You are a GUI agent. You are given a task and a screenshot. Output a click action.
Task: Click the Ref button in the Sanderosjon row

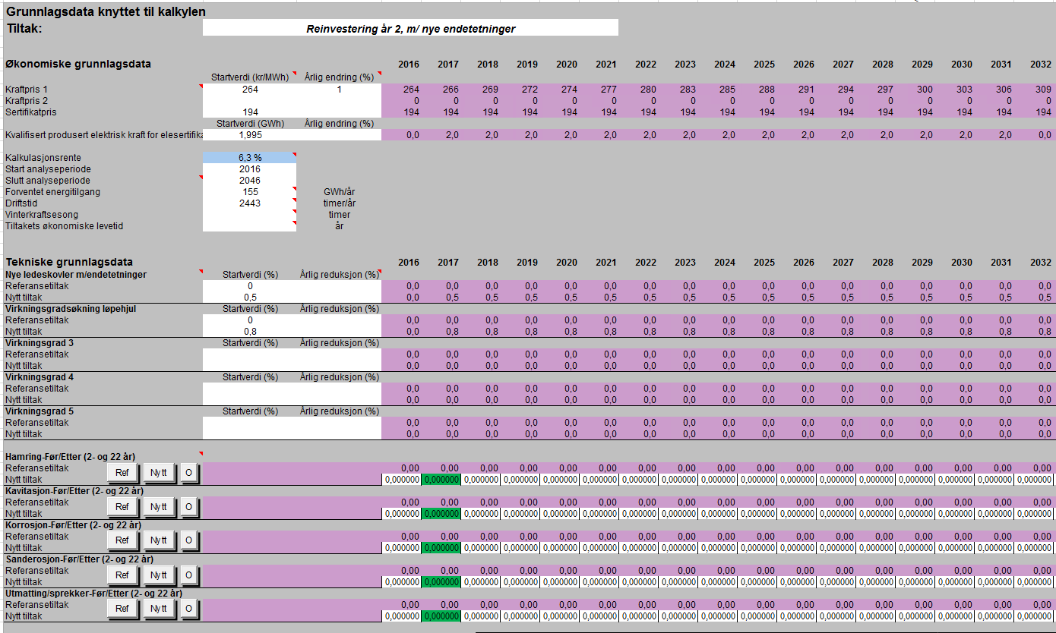(122, 575)
